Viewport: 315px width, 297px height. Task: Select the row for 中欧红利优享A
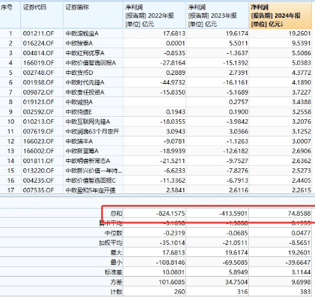click(x=156, y=53)
